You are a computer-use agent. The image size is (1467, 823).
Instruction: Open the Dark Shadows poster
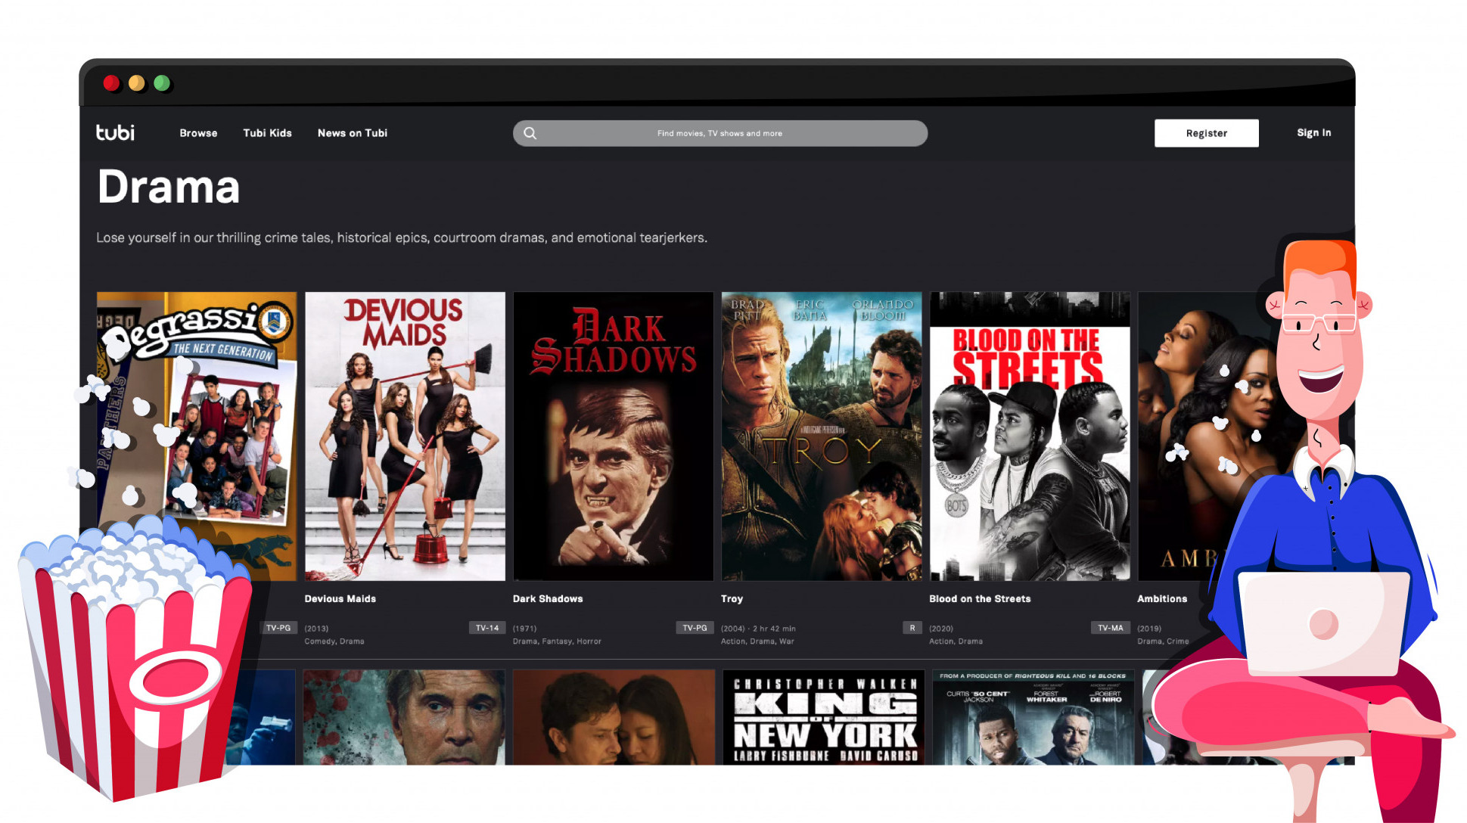pyautogui.click(x=613, y=436)
